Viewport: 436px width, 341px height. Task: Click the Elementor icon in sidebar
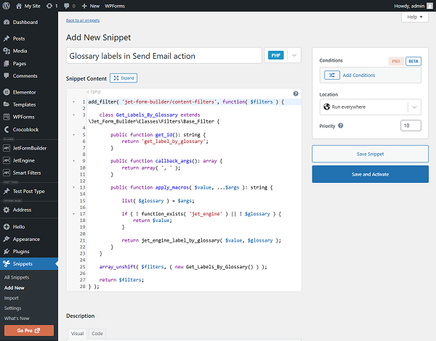[x=7, y=92]
